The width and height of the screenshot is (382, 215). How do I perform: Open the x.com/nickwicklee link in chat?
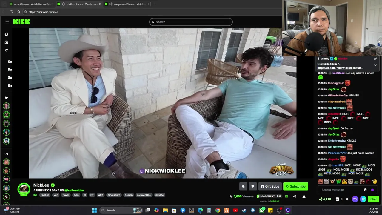pyautogui.click(x=335, y=68)
